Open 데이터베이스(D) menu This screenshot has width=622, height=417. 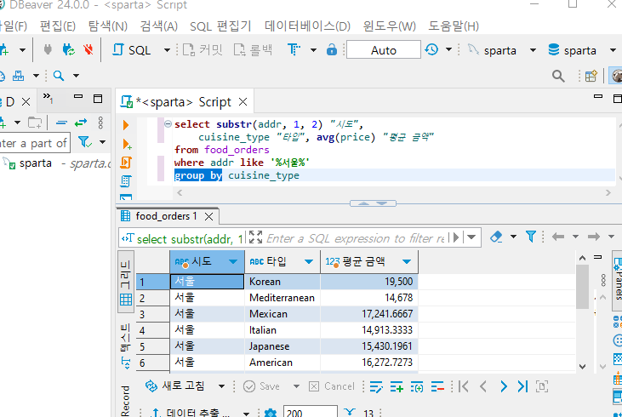(307, 26)
